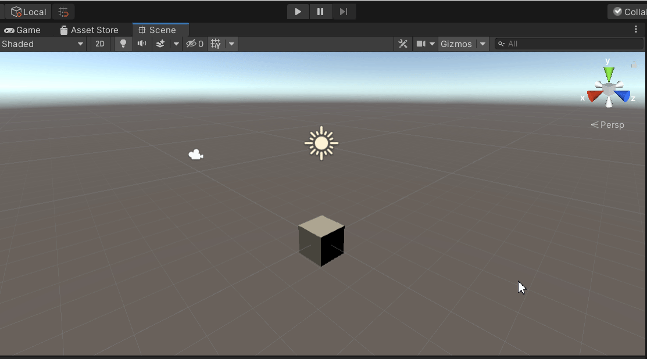Toggle scene lighting bulb icon
Screen dimensions: 647x359
click(123, 44)
